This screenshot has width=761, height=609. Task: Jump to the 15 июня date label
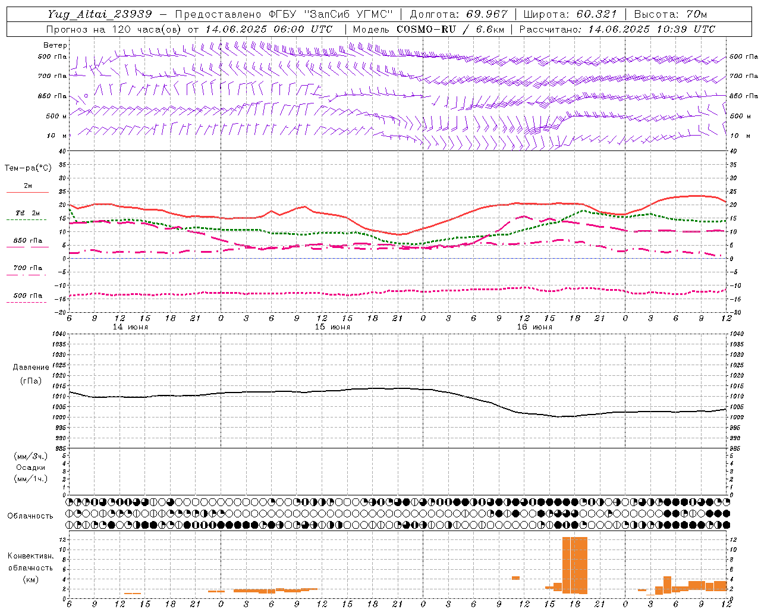click(x=332, y=327)
